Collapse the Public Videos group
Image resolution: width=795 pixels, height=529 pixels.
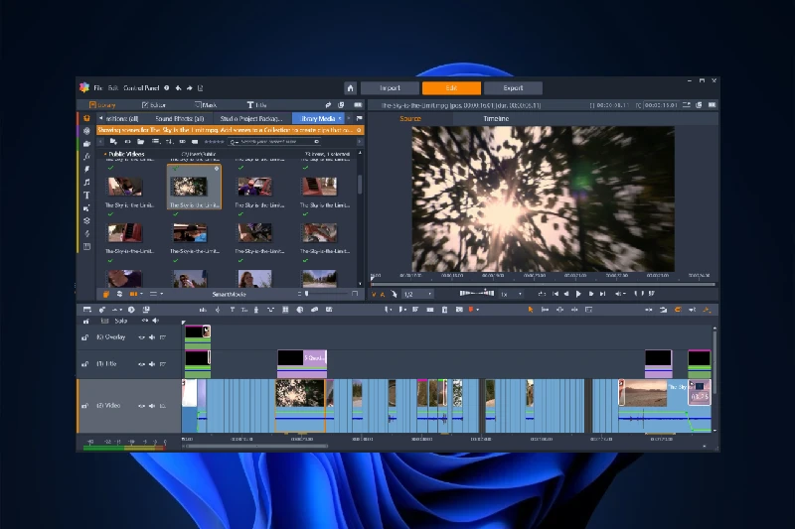(105, 154)
